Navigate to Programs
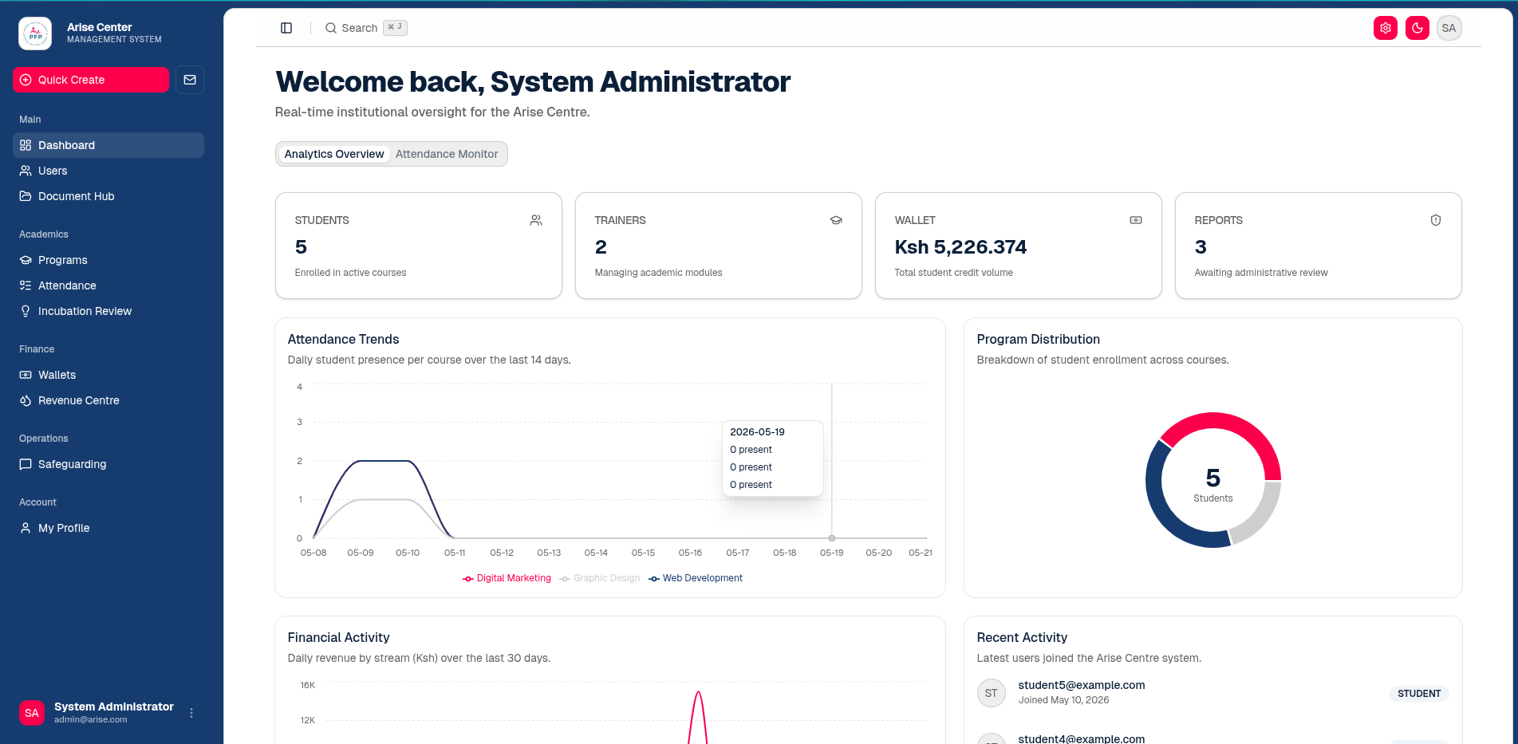 click(108, 260)
